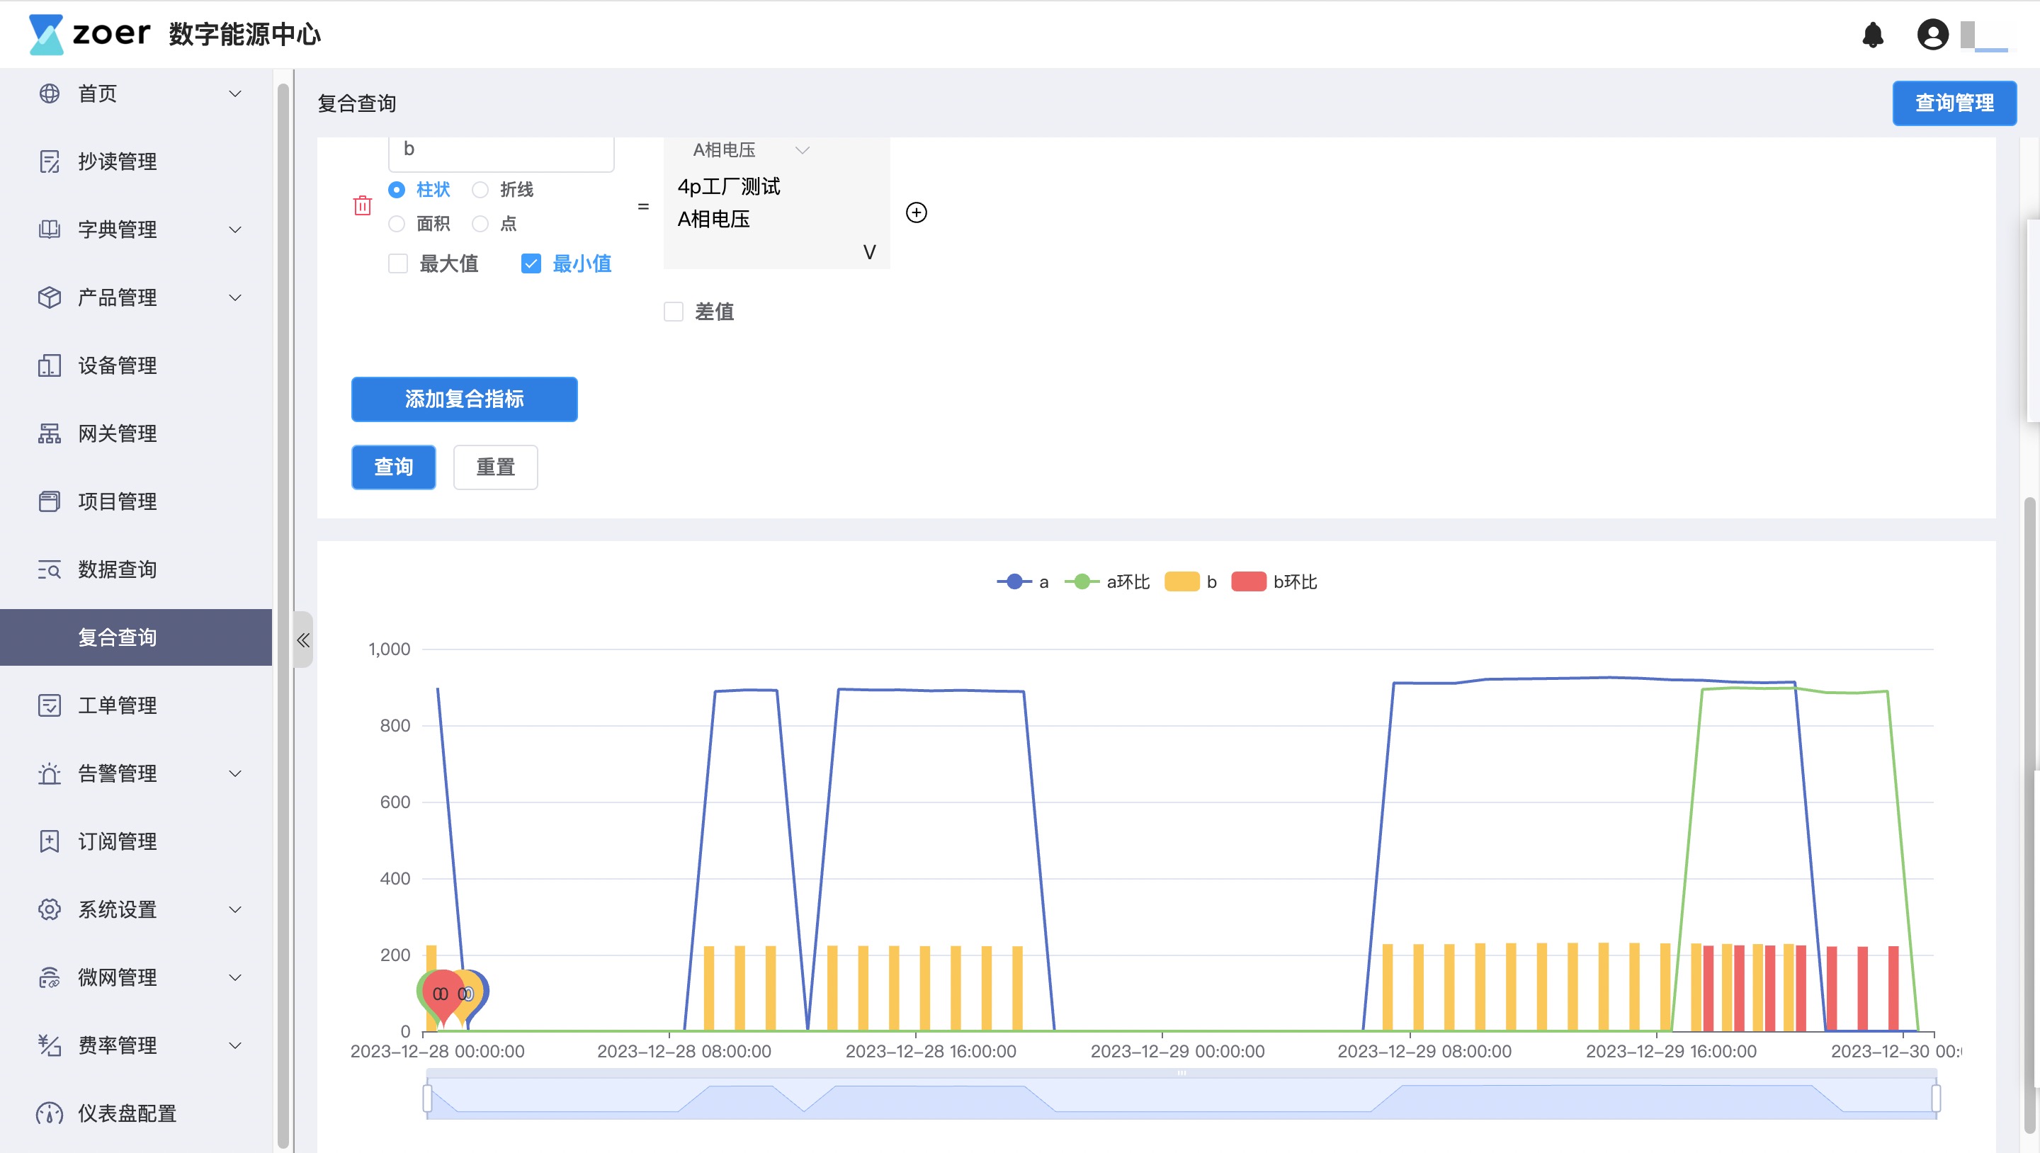
Task: Toggle a环比 series in chart legend
Action: (x=1106, y=582)
